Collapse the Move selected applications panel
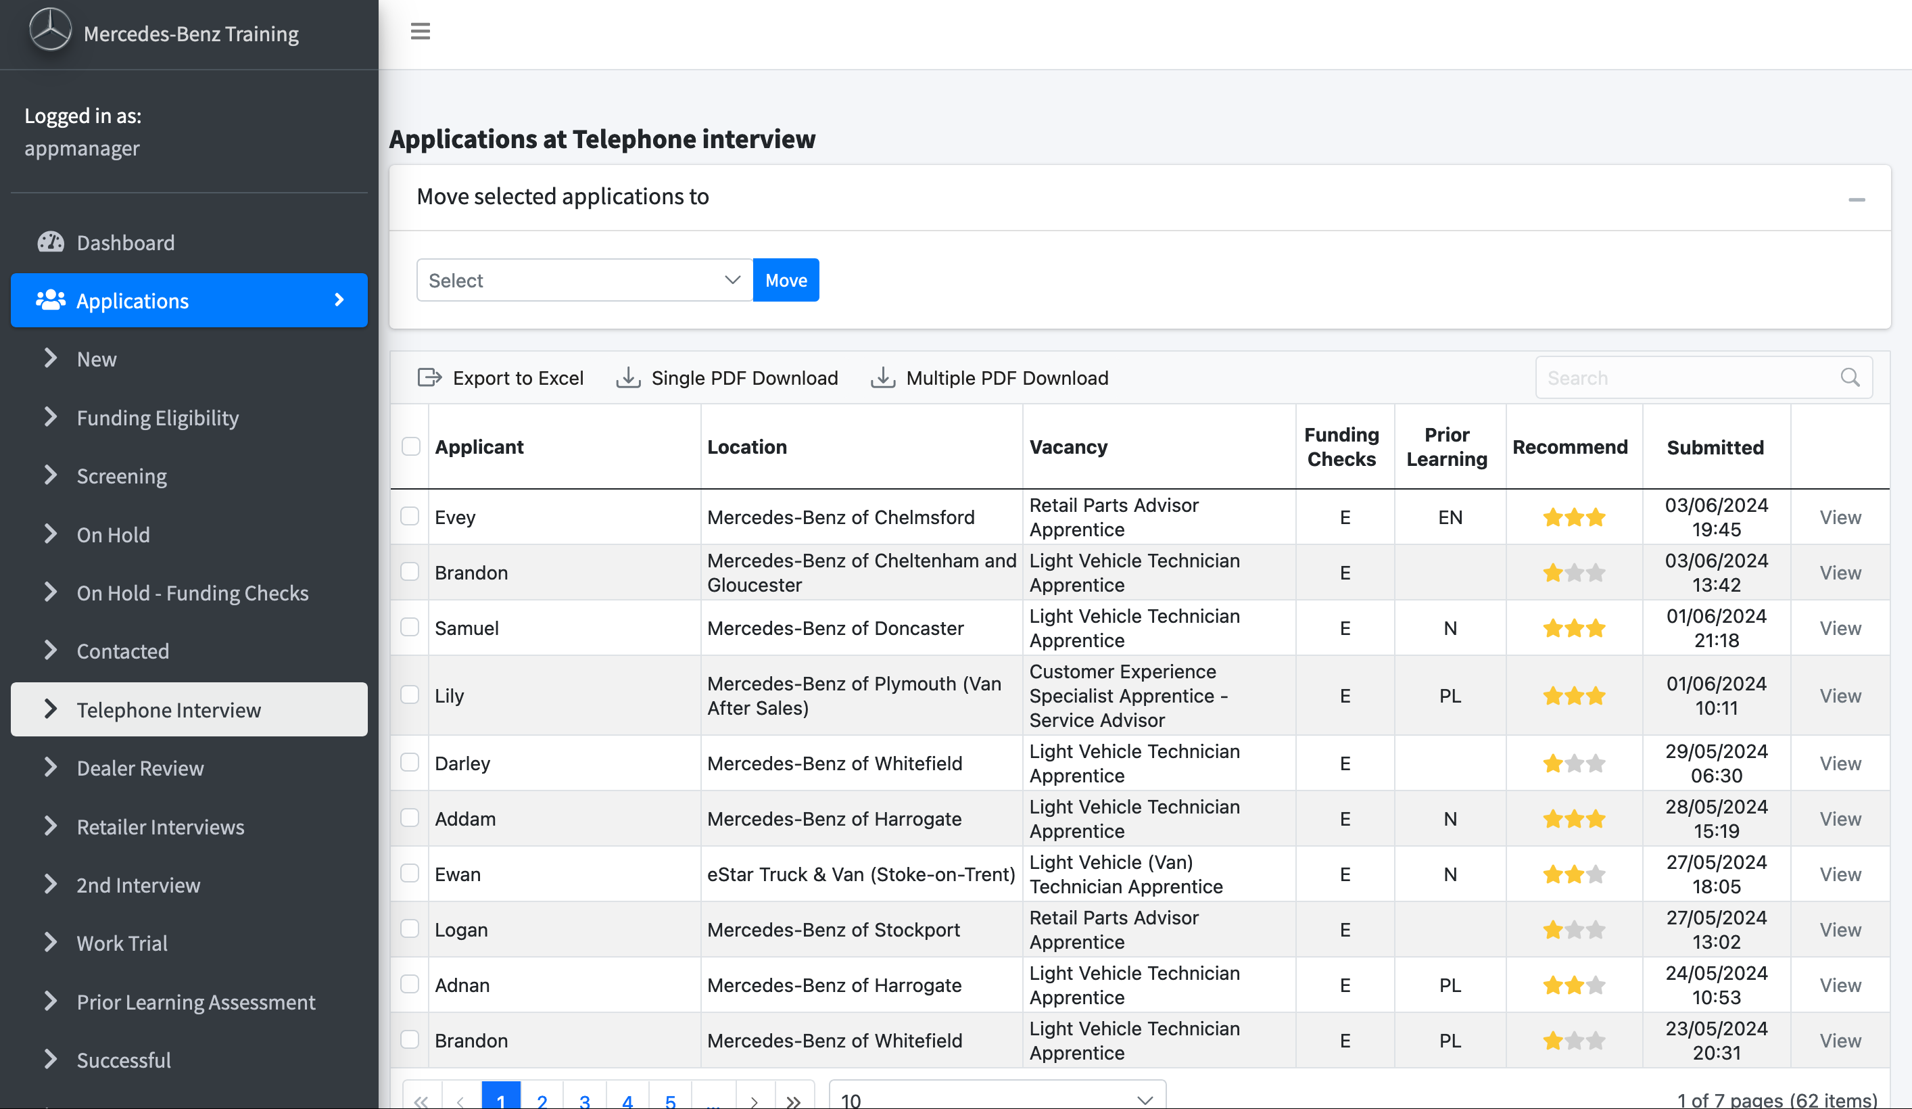 pyautogui.click(x=1857, y=199)
